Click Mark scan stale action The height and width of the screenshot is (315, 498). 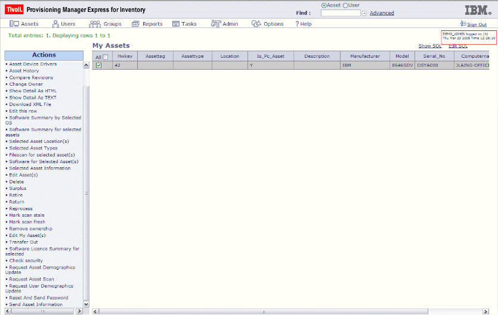(x=27, y=215)
